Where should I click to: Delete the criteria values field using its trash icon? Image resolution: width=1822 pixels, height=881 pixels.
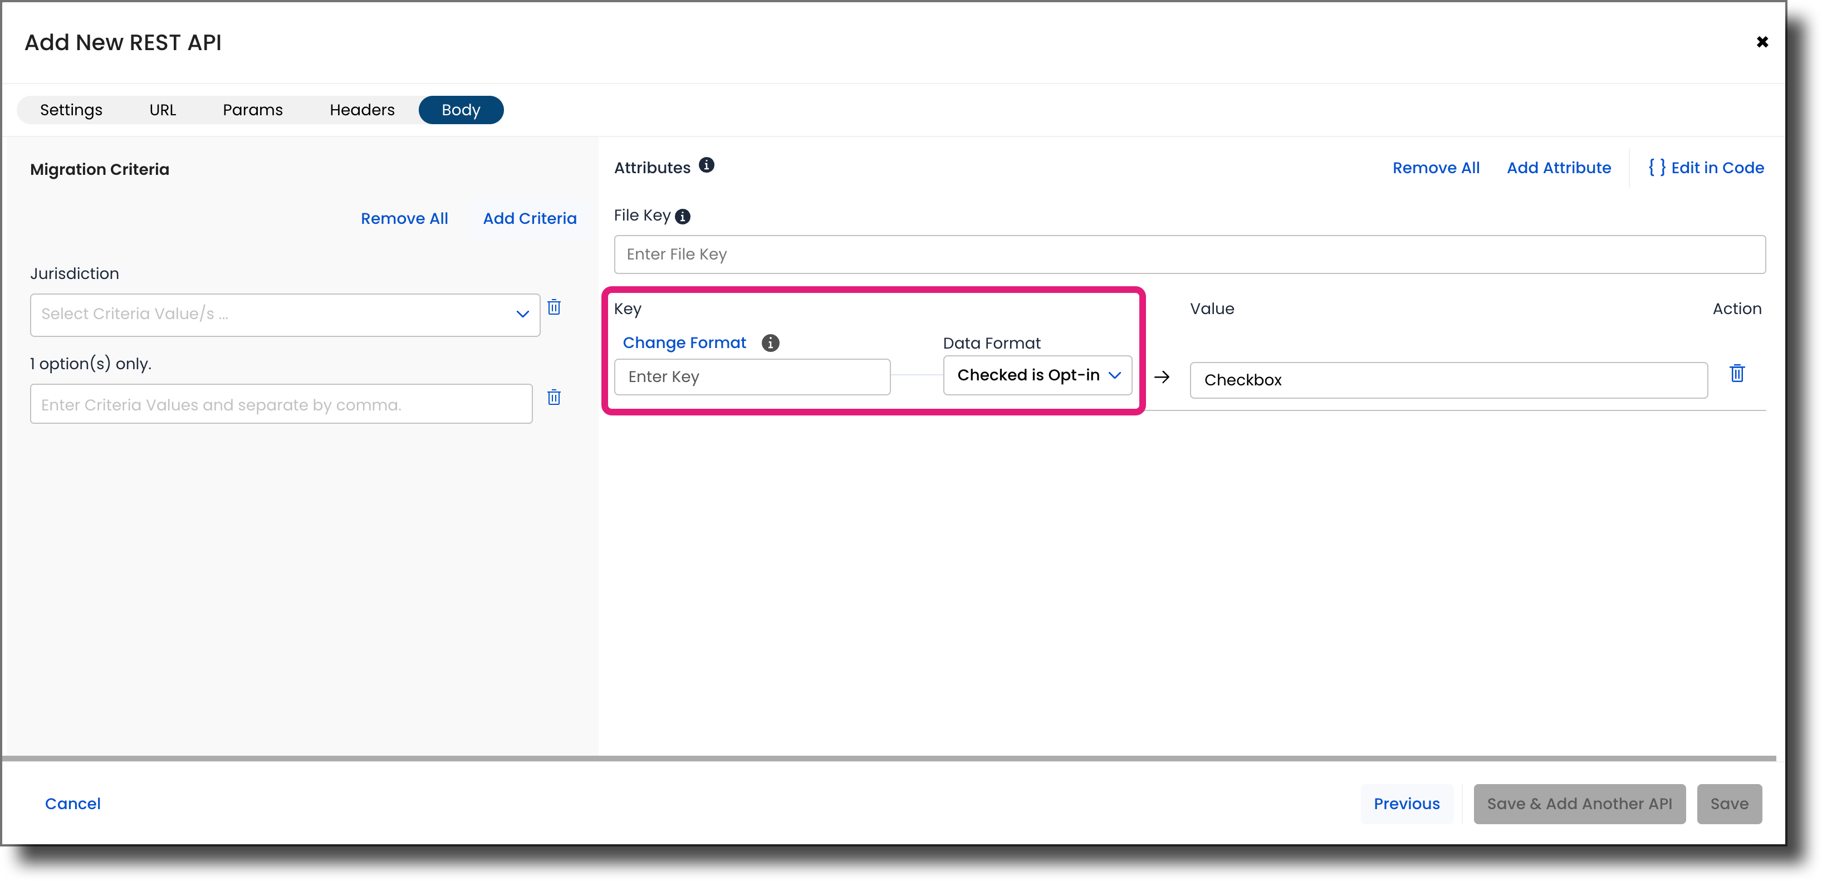coord(554,397)
